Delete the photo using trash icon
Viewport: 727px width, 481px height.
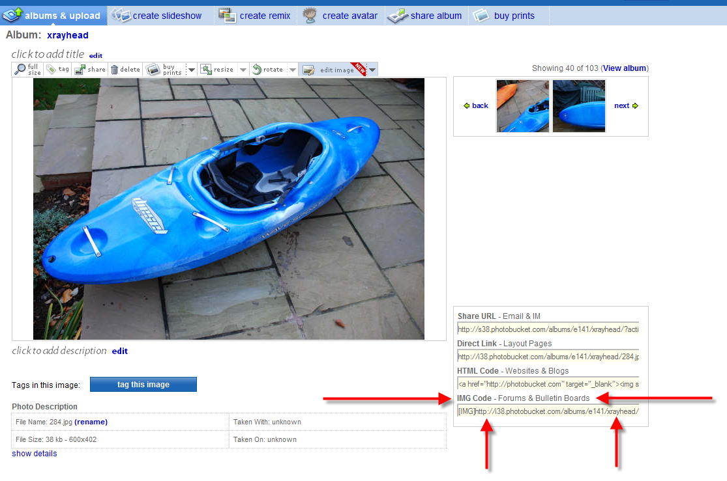tap(115, 70)
